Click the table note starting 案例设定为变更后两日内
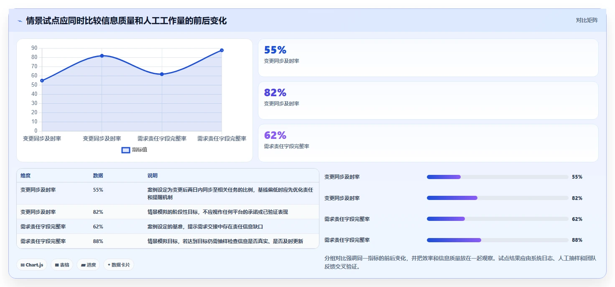This screenshot has height=287, width=615. (230, 193)
